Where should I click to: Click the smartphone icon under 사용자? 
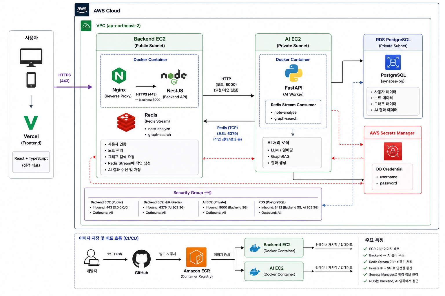pos(31,80)
